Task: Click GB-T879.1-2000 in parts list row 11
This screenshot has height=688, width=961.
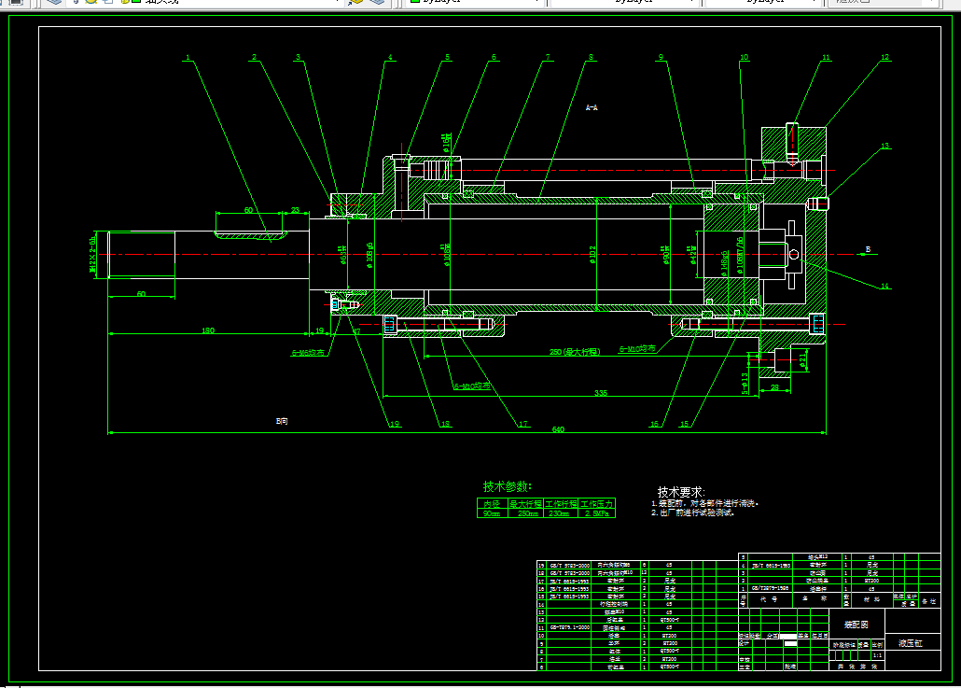Action: point(569,627)
